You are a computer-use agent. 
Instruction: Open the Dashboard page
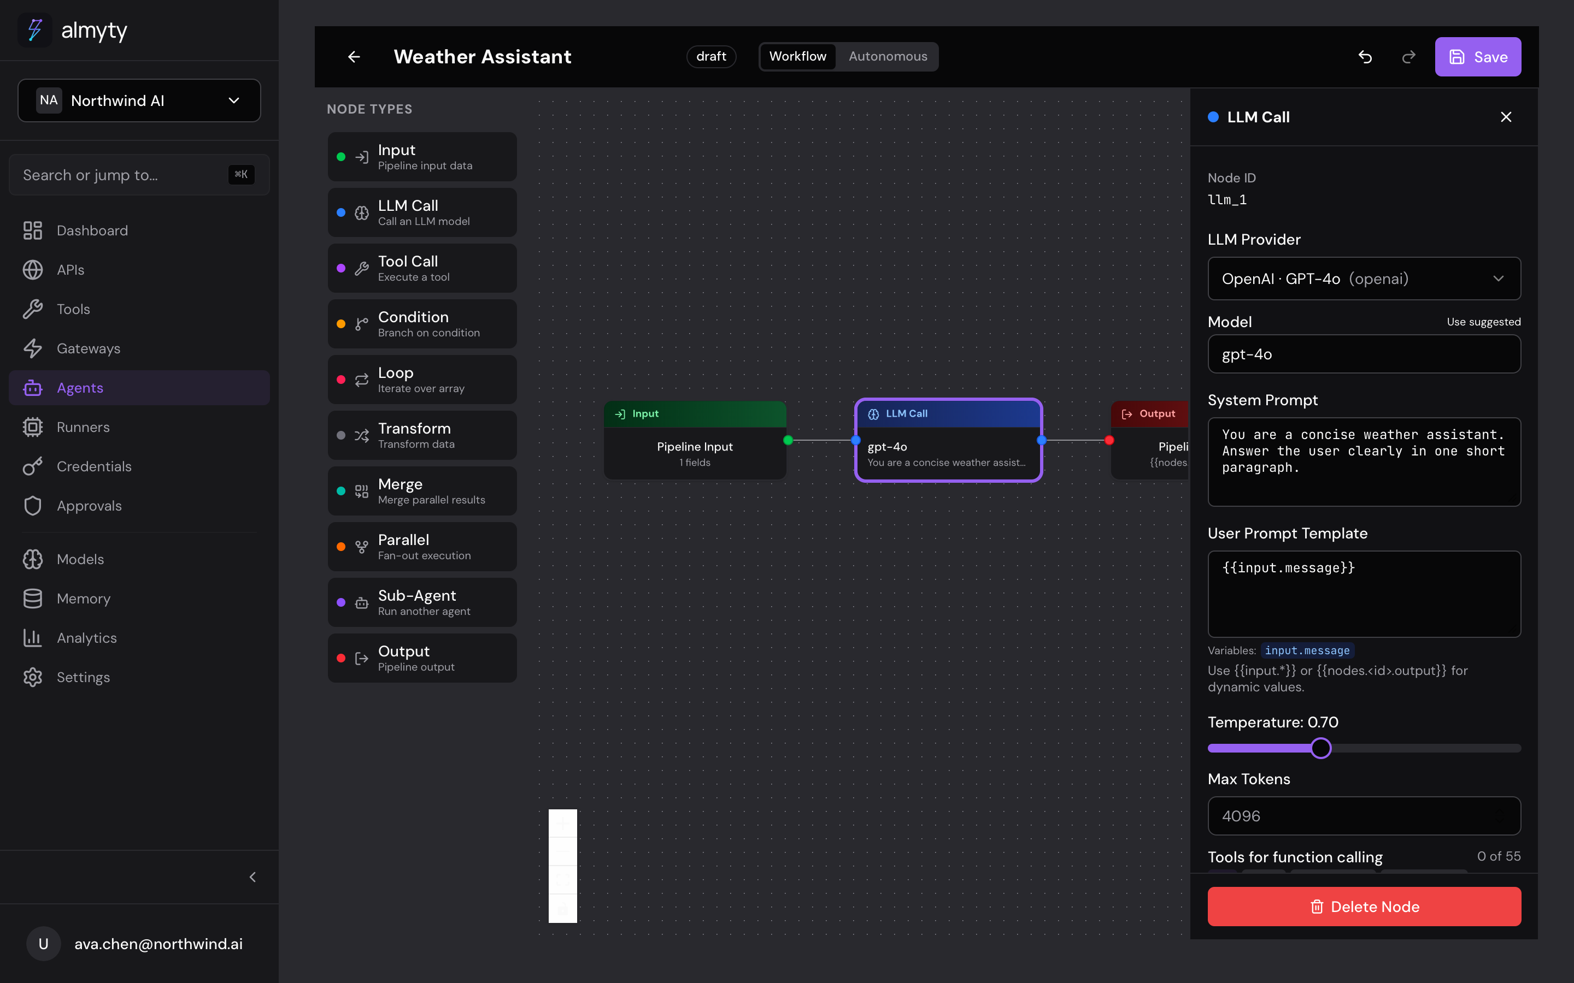point(139,230)
